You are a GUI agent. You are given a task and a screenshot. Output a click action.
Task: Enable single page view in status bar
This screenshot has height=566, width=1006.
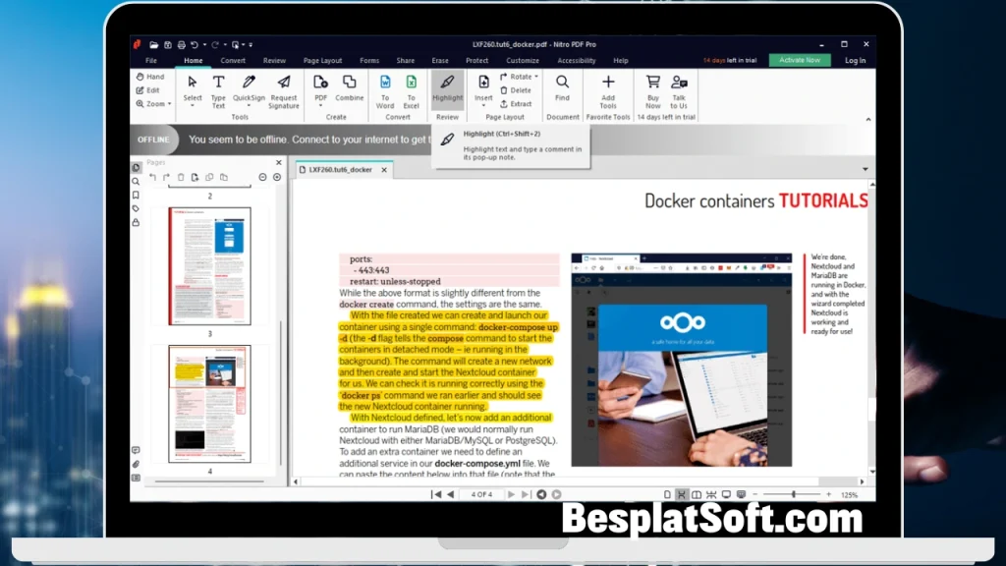click(666, 495)
